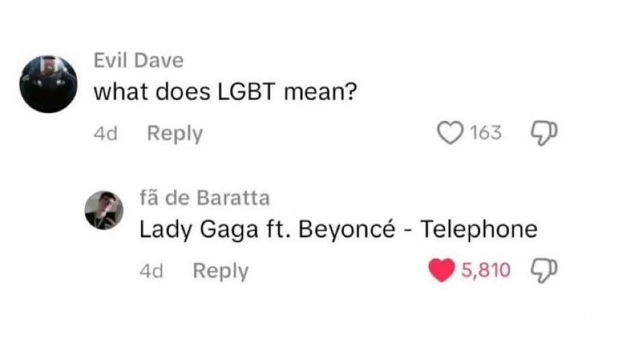
Task: Click the word "Telephone" in the reply
Action: 479,230
